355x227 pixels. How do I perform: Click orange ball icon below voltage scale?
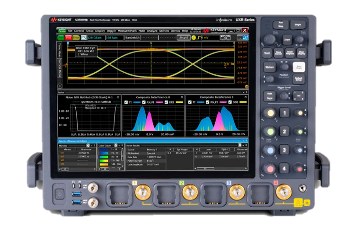point(247,87)
